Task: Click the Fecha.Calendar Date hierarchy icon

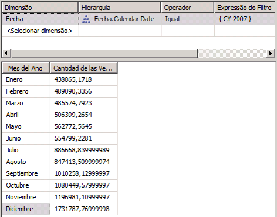Action: tap(86, 19)
